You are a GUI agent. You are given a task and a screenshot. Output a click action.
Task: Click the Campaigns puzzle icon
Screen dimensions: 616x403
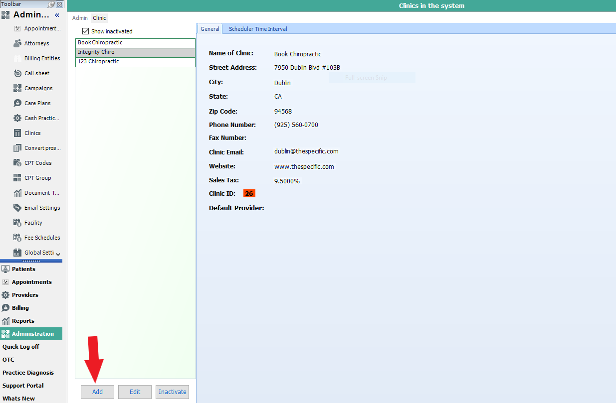coord(17,88)
